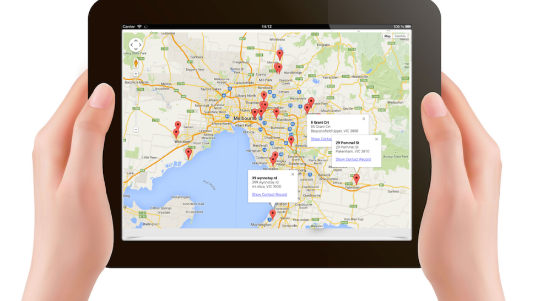551x301 pixels.
Task: Switch to Map view
Action: 387,36
